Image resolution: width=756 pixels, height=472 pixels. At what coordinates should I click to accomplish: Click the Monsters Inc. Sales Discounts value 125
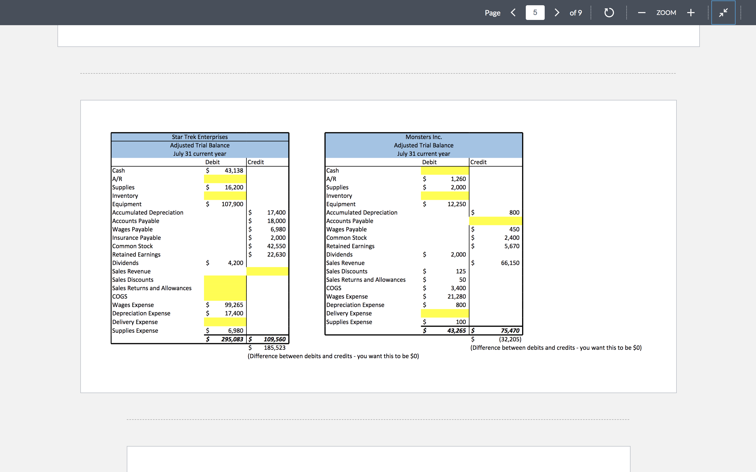pos(461,272)
